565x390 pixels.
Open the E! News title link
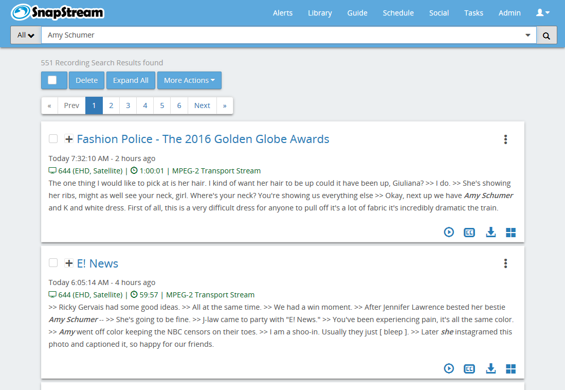[97, 263]
